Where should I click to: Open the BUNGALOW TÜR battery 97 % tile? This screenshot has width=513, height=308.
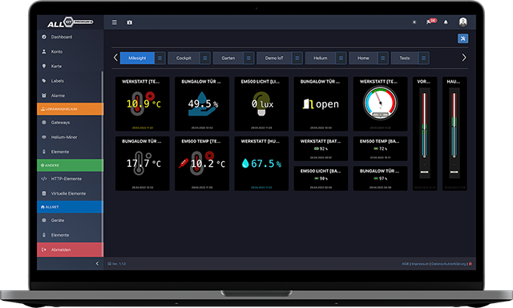click(x=380, y=178)
